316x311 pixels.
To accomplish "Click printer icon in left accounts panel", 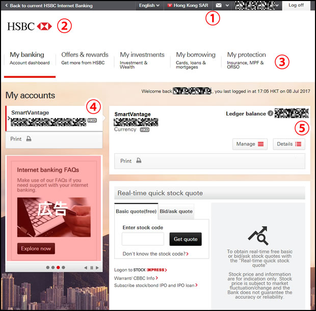I will pos(29,138).
